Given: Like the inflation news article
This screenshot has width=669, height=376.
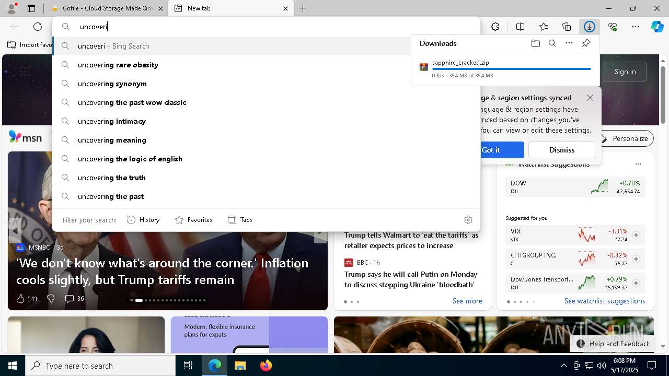Looking at the screenshot, I should pyautogui.click(x=20, y=299).
